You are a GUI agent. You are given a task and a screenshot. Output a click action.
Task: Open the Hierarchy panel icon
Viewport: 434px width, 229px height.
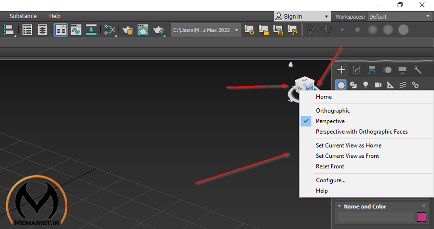click(x=372, y=70)
